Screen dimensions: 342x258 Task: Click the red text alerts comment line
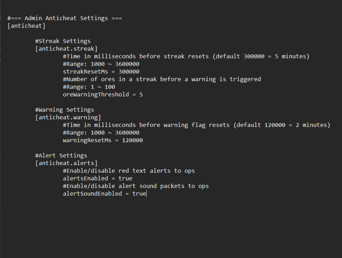coord(129,171)
